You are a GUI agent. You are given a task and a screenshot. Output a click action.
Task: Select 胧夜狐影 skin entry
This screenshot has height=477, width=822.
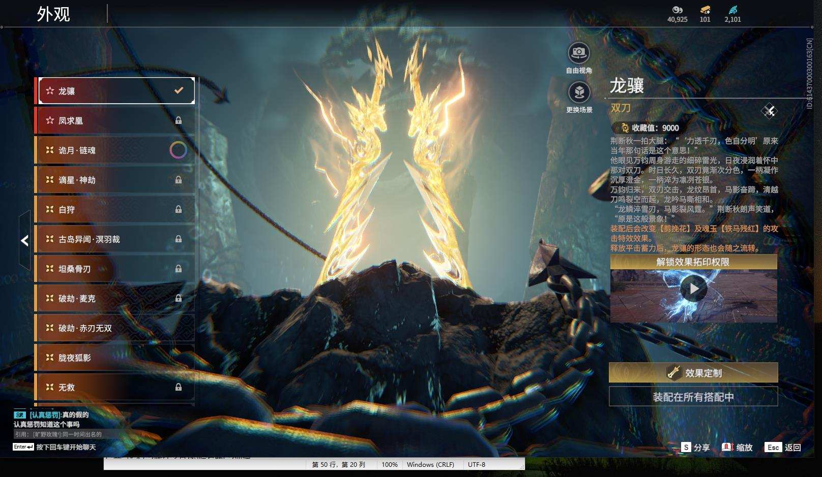[114, 358]
